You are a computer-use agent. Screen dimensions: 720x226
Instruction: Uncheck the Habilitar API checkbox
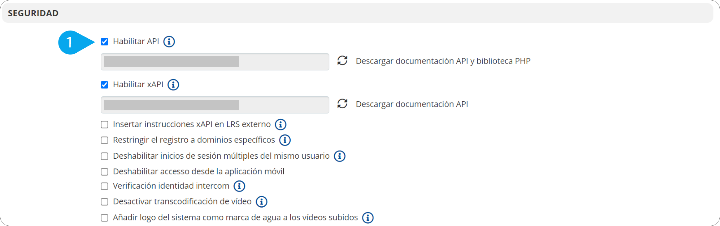click(x=104, y=41)
